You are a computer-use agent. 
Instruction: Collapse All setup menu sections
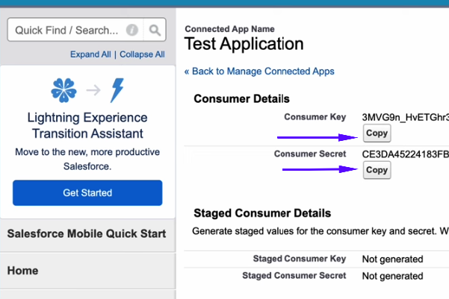click(x=142, y=54)
